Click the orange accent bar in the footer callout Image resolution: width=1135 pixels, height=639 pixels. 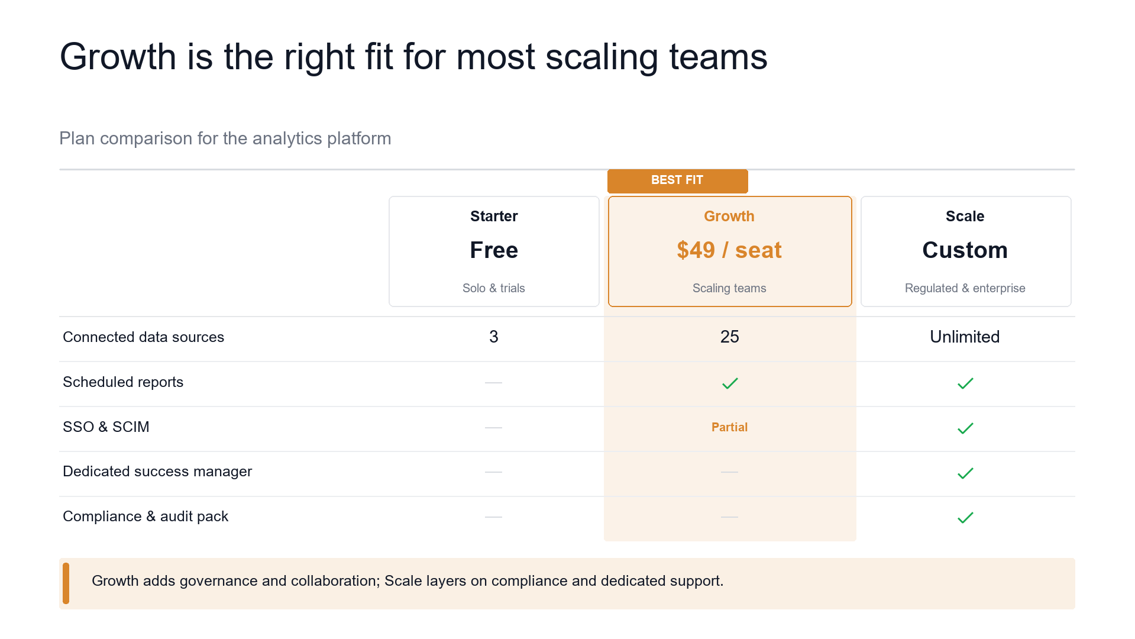[66, 583]
